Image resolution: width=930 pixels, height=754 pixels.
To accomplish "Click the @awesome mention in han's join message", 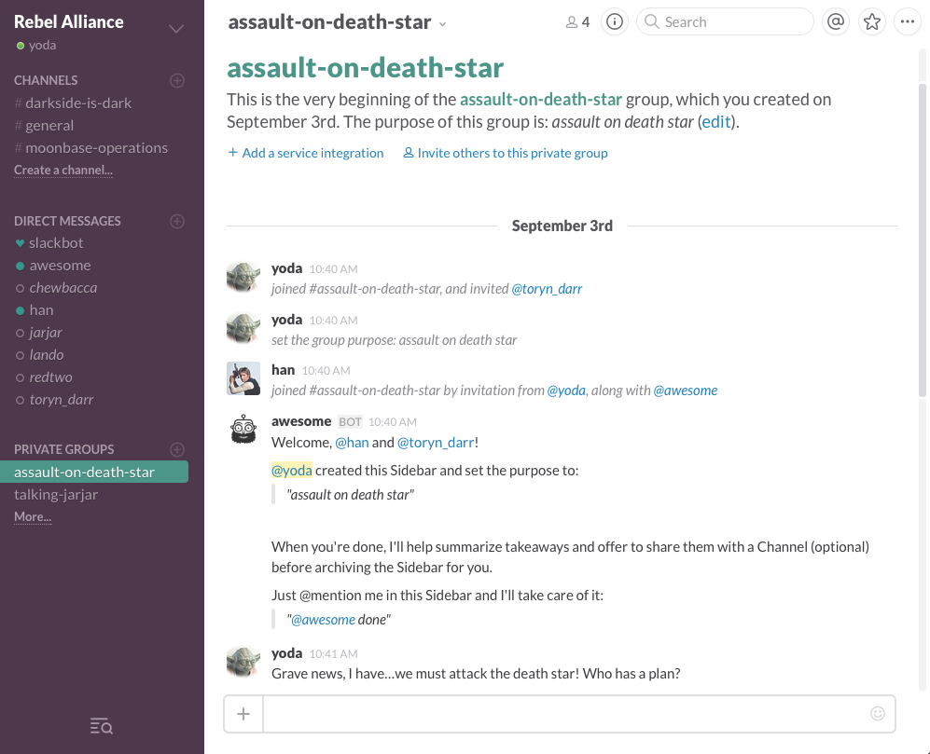I will [x=685, y=391].
